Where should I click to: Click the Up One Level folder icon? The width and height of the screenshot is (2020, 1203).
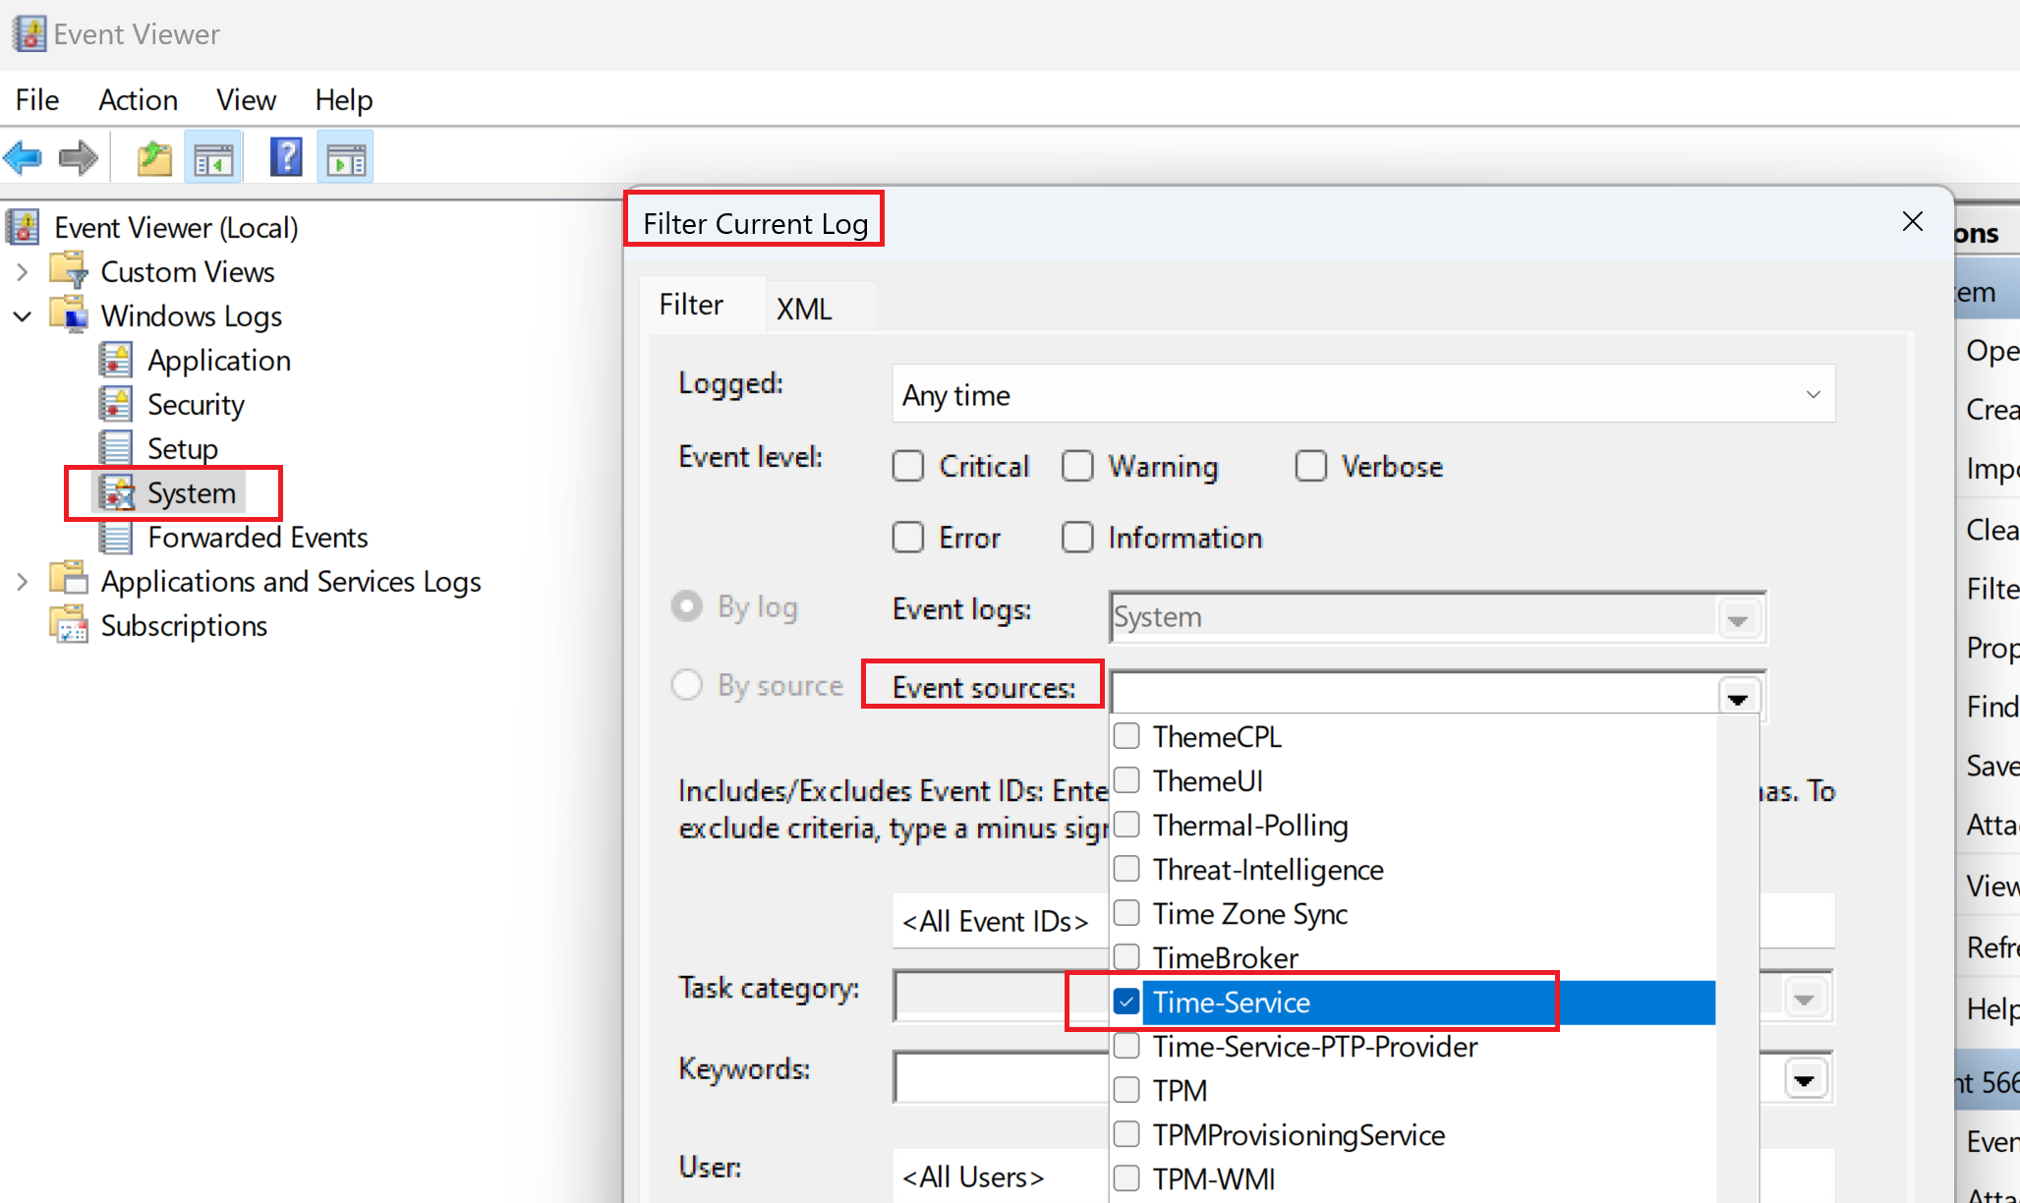coord(153,157)
